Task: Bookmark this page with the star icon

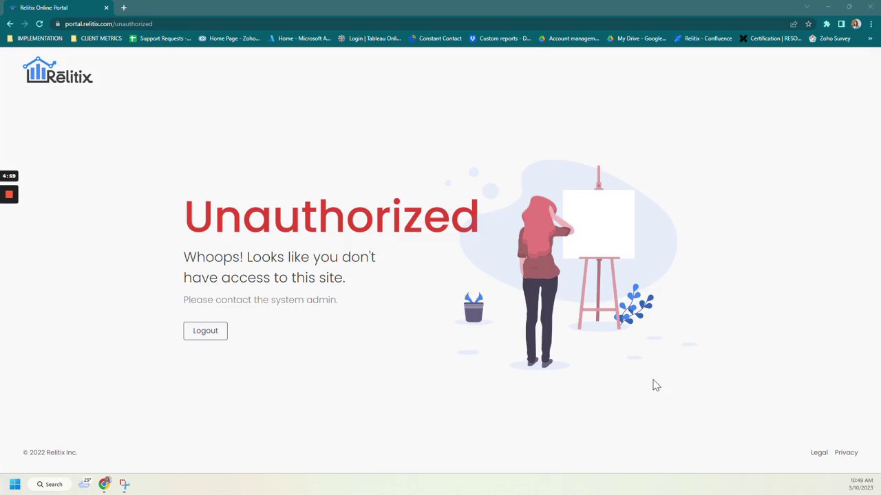Action: pyautogui.click(x=808, y=24)
